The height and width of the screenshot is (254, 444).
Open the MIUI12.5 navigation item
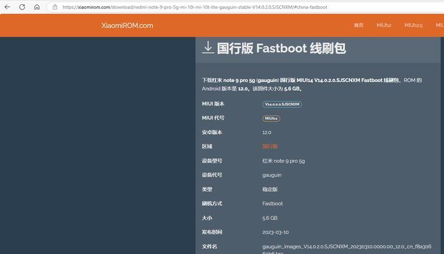[x=414, y=25]
